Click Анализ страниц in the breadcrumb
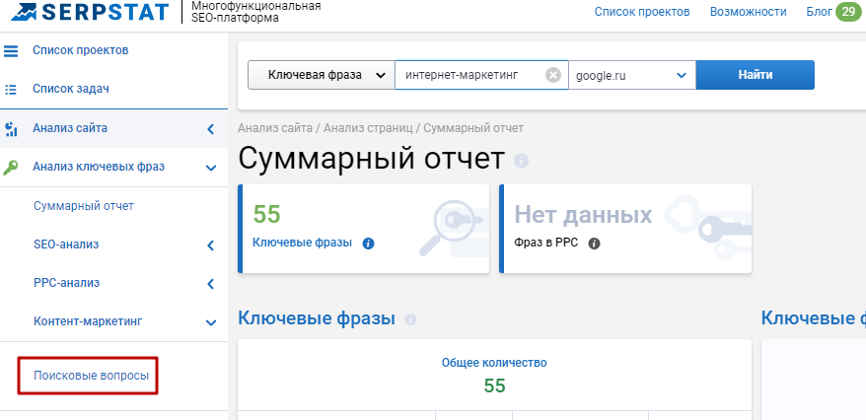 coord(368,128)
